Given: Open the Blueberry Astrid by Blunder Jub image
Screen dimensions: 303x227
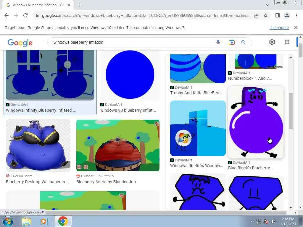Looking at the screenshot, I should (x=118, y=145).
